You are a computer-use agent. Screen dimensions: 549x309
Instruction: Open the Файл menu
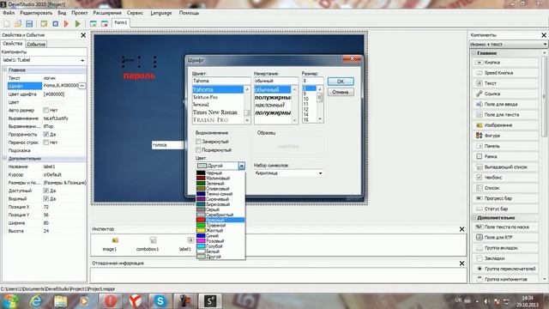[x=9, y=13]
